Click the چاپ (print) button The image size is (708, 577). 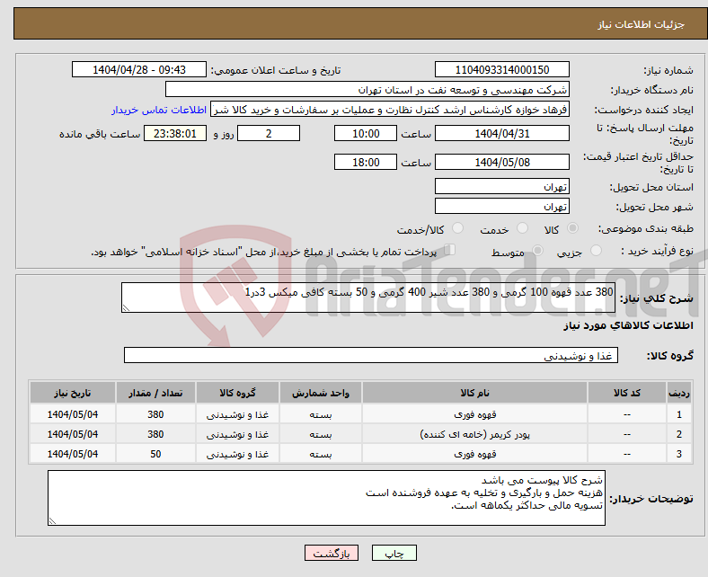click(x=394, y=553)
